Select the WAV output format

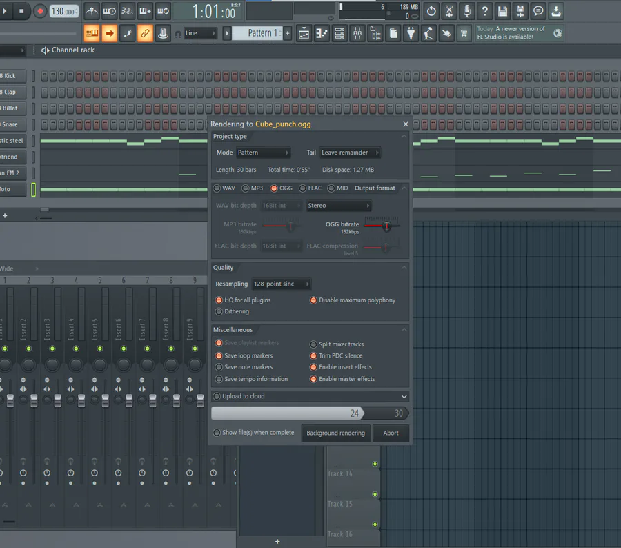pyautogui.click(x=217, y=188)
